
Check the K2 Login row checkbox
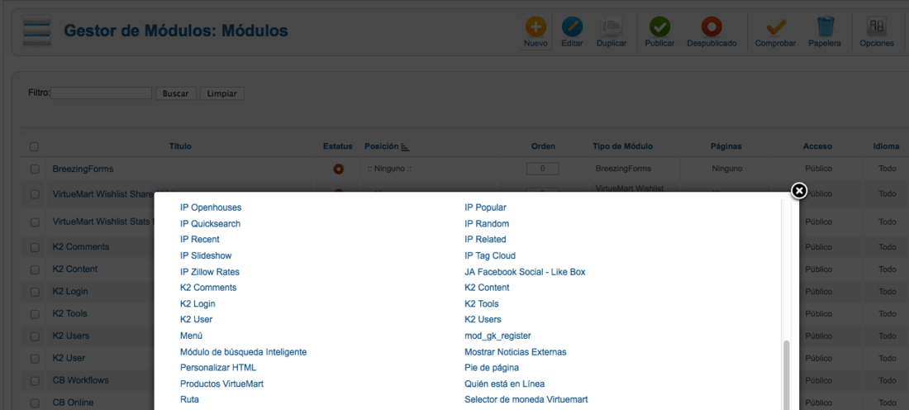point(35,292)
